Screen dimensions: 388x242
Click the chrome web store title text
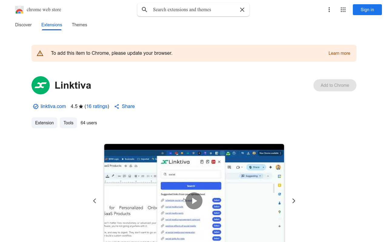[x=44, y=10]
